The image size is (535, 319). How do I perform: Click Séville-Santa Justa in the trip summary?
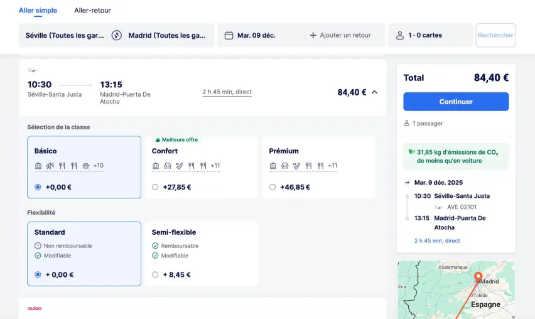click(462, 196)
